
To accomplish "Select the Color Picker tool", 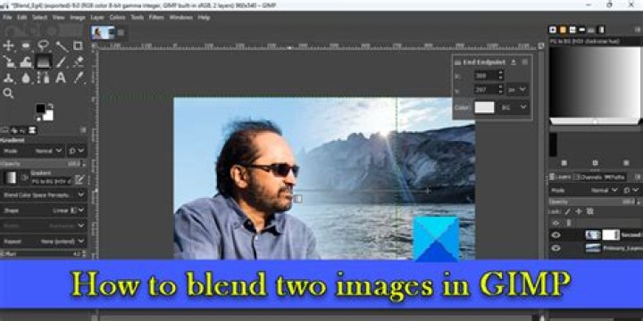I will pos(78,78).
